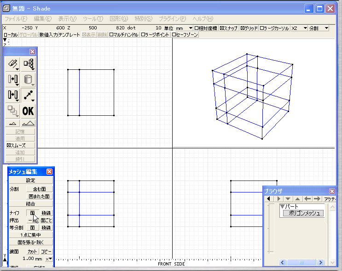Click the Browser right triangle icon
This screenshot has height=271, width=342.
pyautogui.click(x=278, y=199)
